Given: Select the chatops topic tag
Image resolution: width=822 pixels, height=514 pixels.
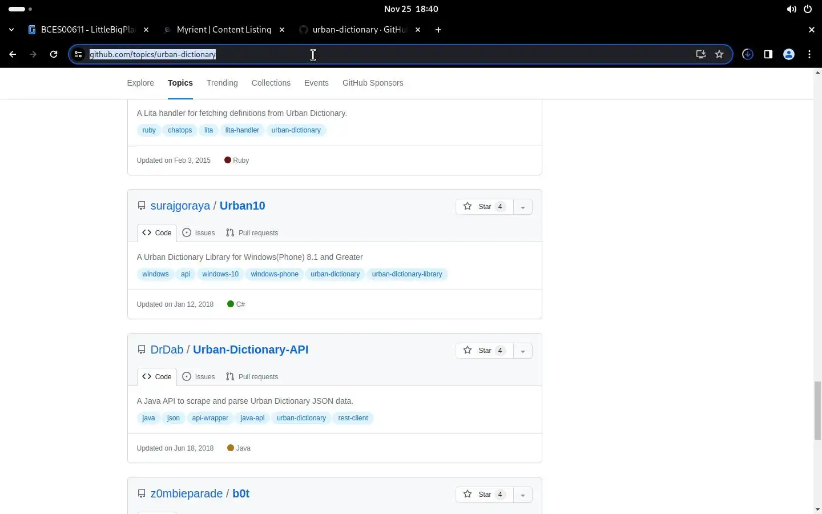Looking at the screenshot, I should pyautogui.click(x=180, y=130).
